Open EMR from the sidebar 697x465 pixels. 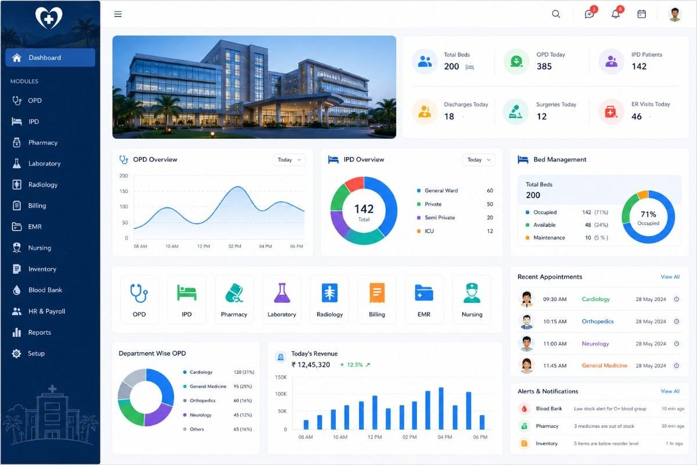50,227
